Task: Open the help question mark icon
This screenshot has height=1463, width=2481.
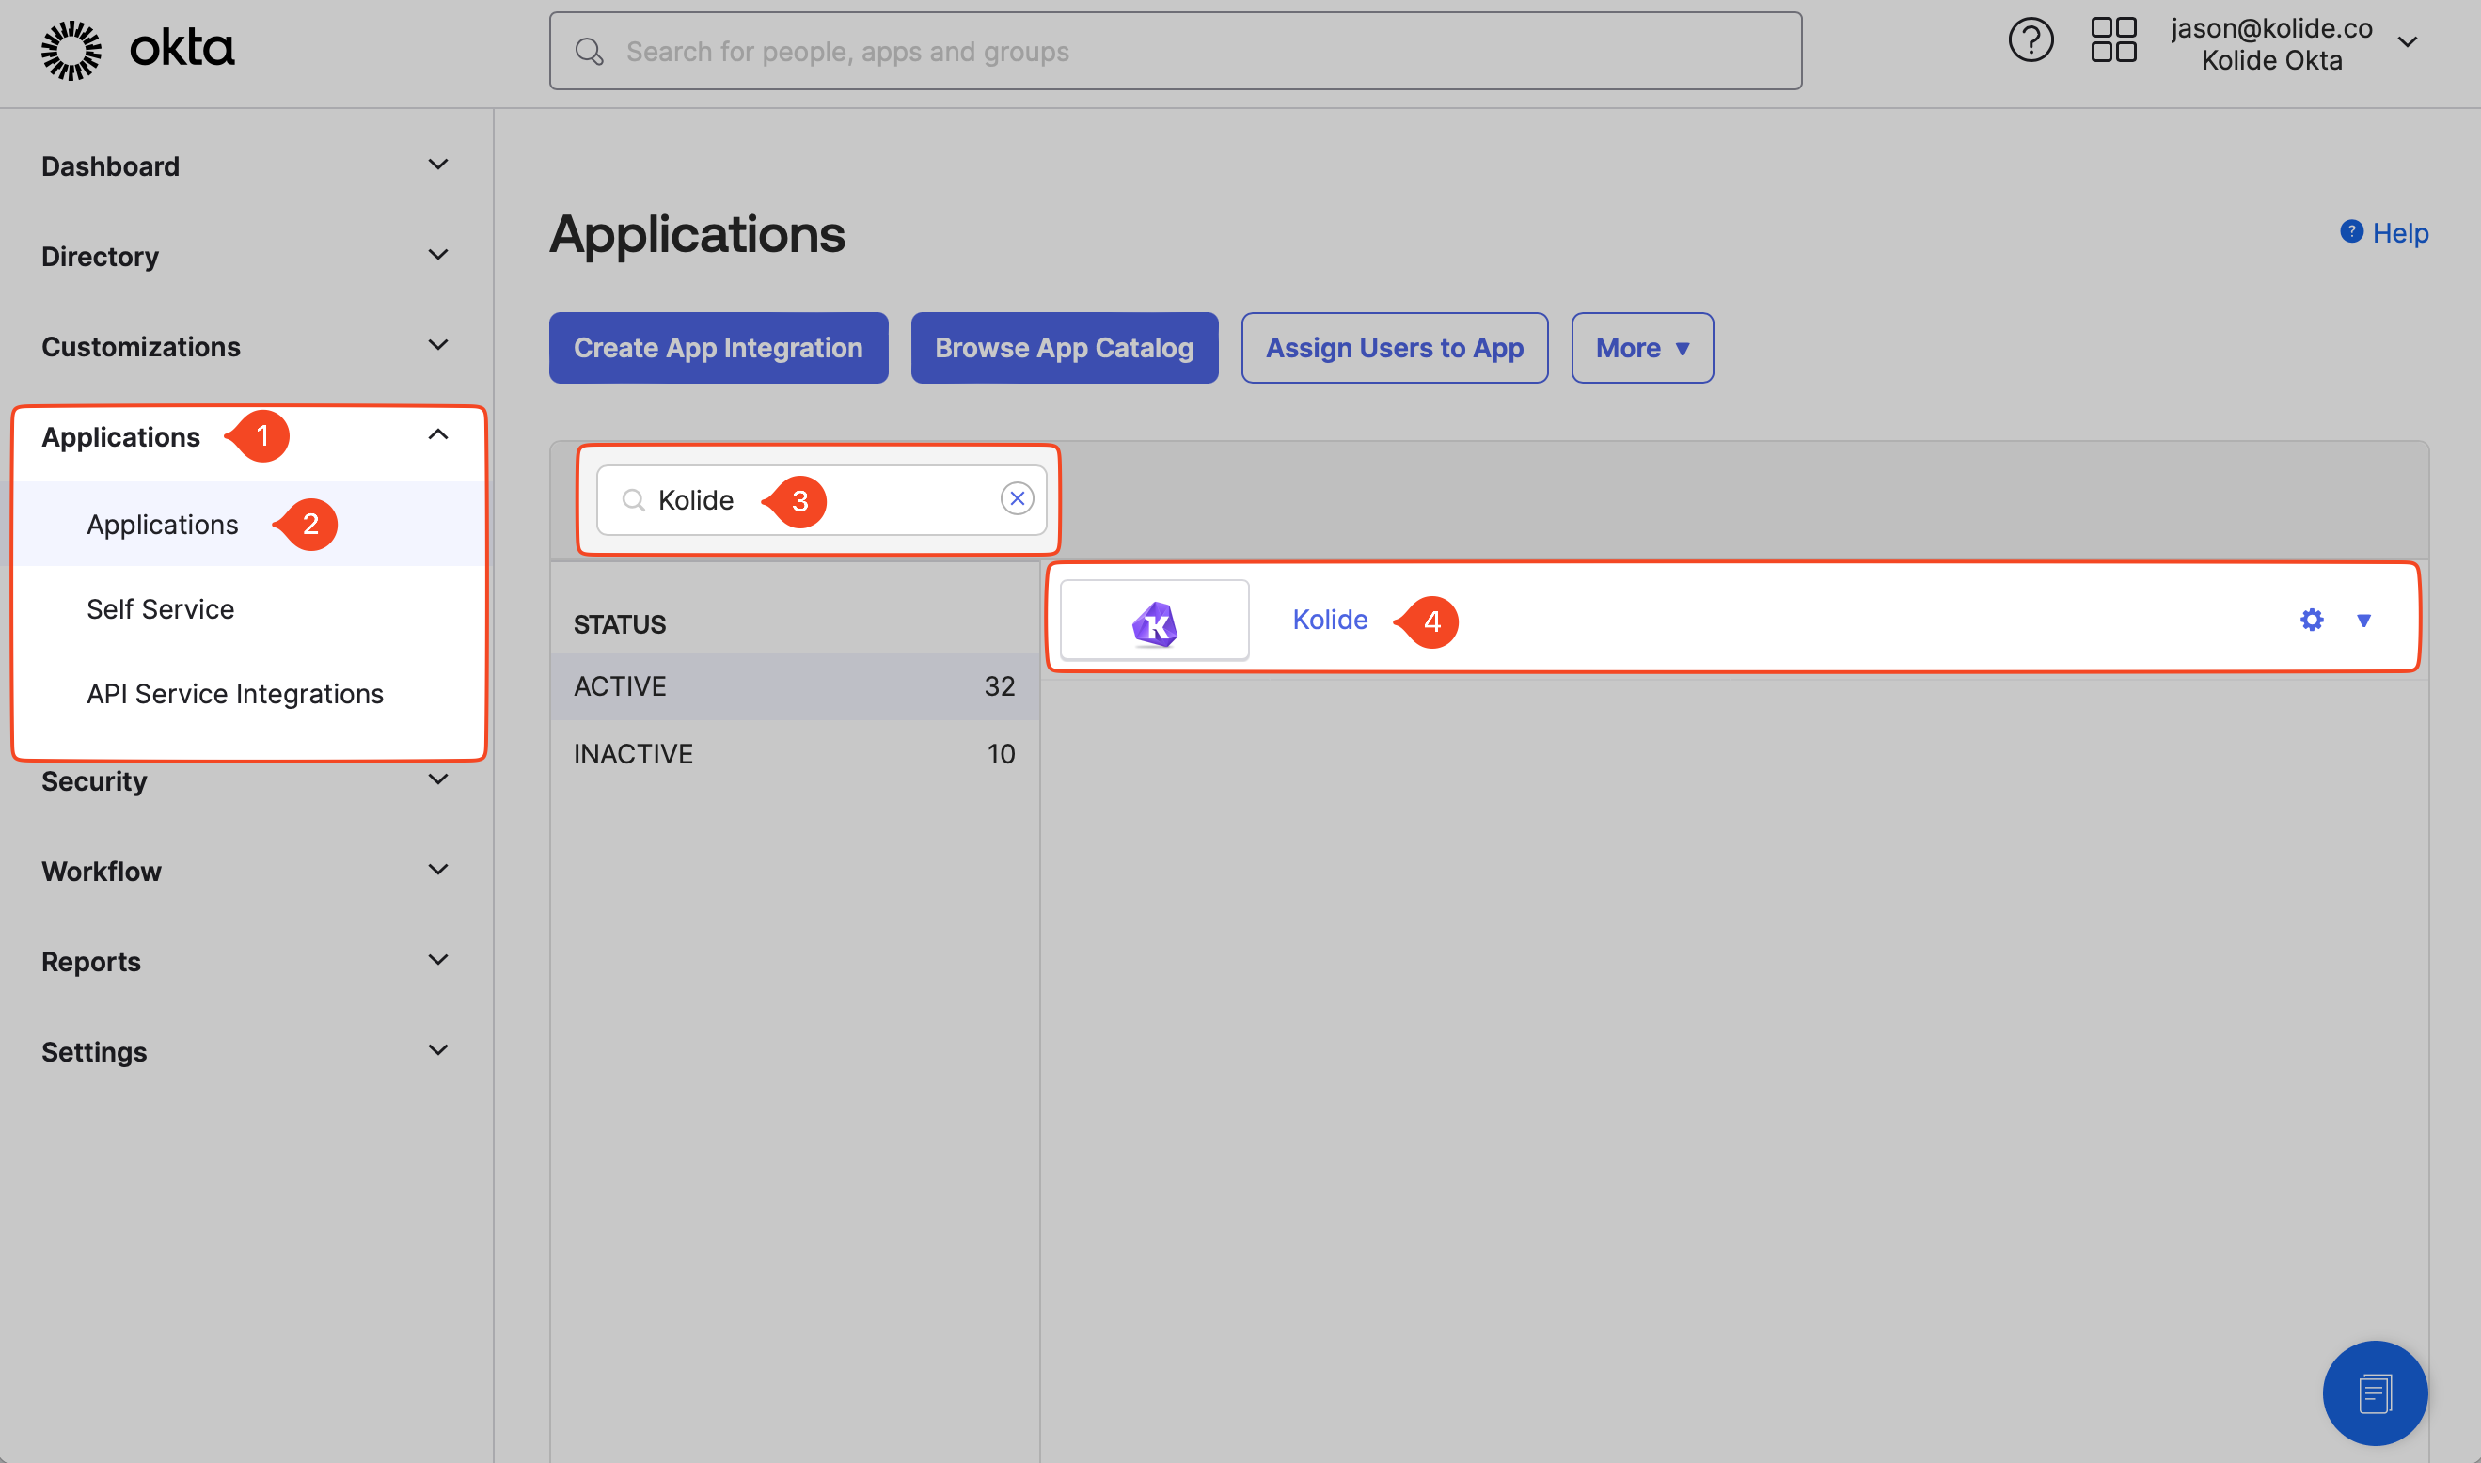Action: (x=2031, y=40)
